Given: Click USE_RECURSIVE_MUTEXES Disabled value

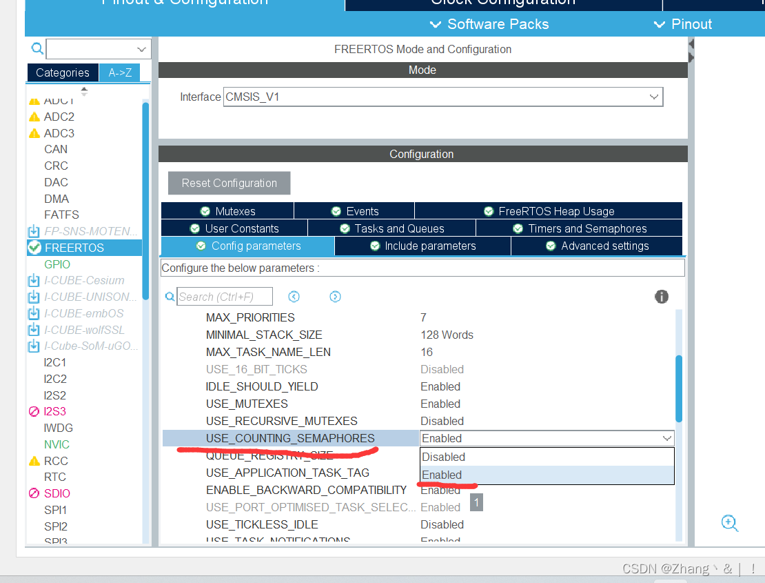Looking at the screenshot, I should (442, 421).
